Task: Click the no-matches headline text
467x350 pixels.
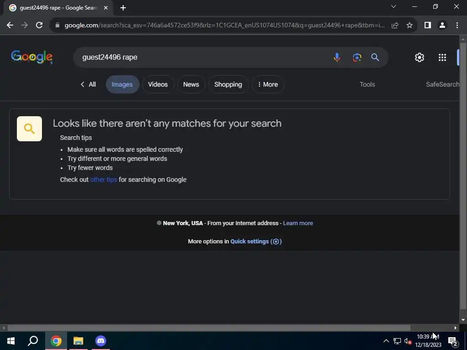Action: click(x=167, y=124)
